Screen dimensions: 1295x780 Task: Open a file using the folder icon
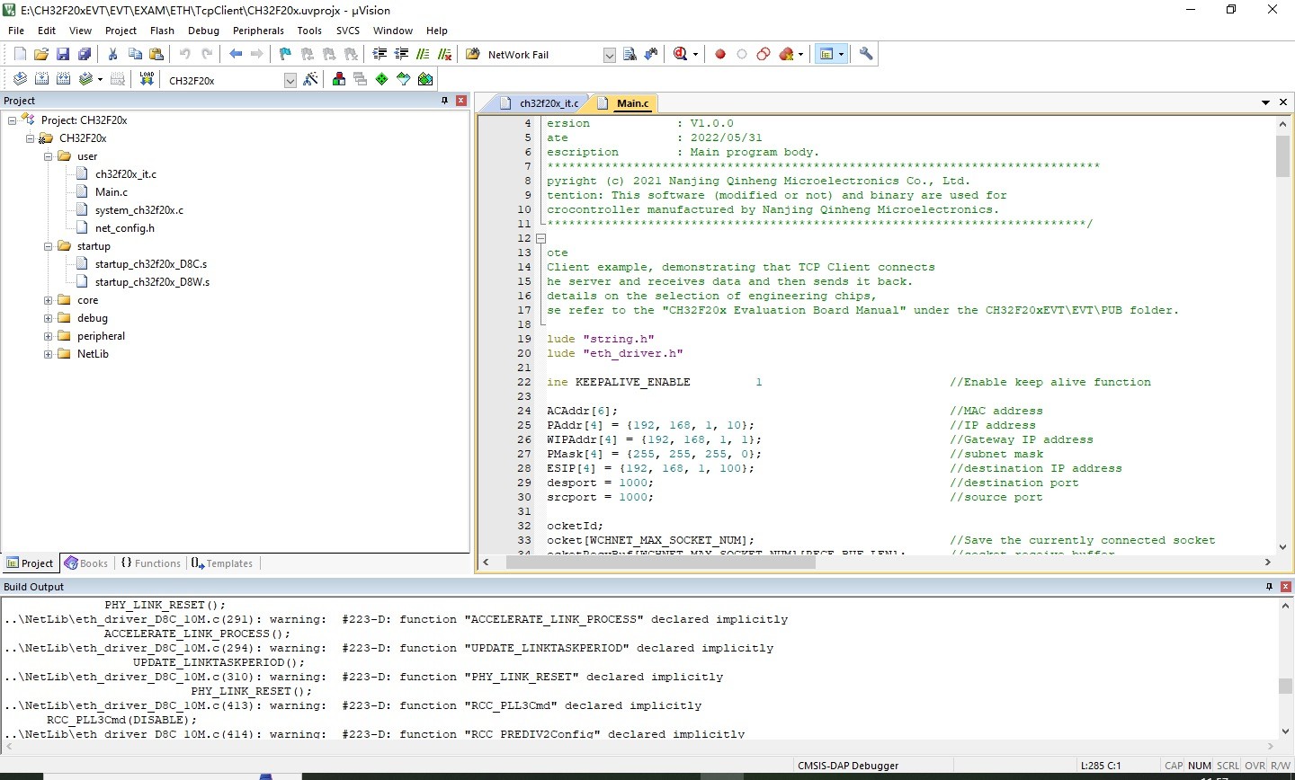41,54
